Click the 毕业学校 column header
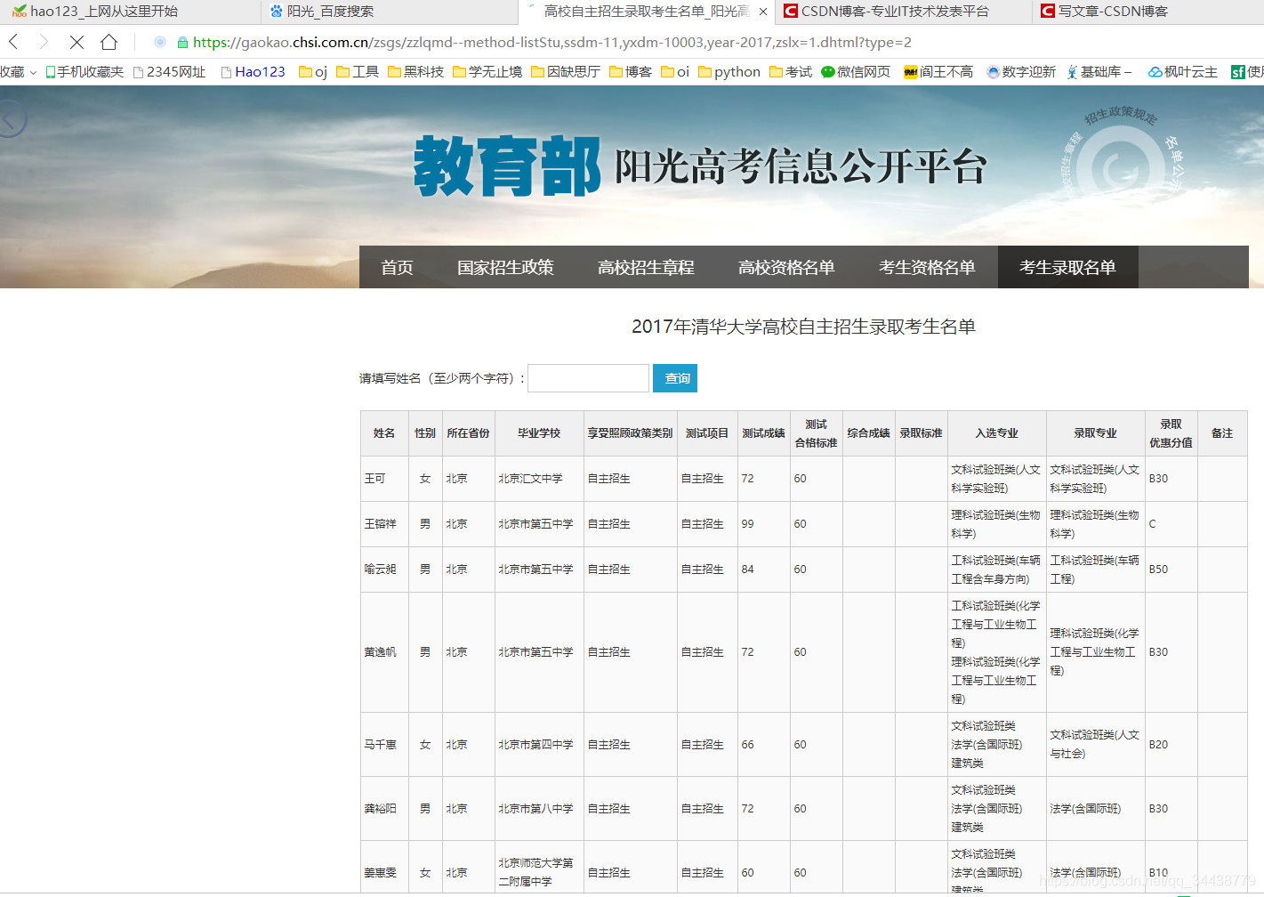This screenshot has width=1264, height=897. click(x=539, y=433)
